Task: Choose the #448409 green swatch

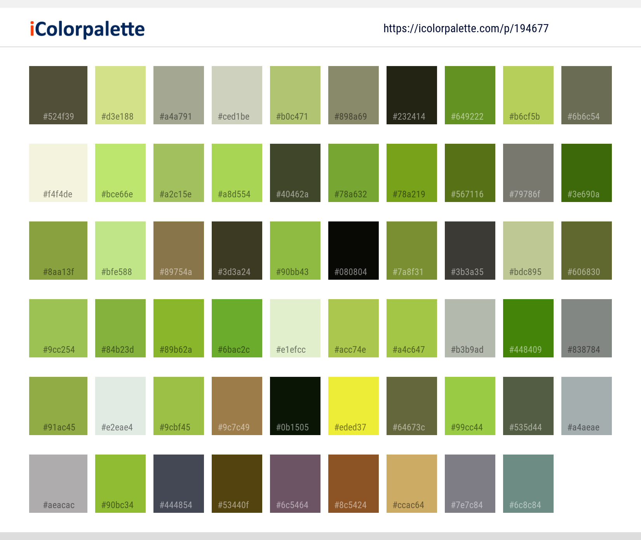Action: (x=528, y=328)
